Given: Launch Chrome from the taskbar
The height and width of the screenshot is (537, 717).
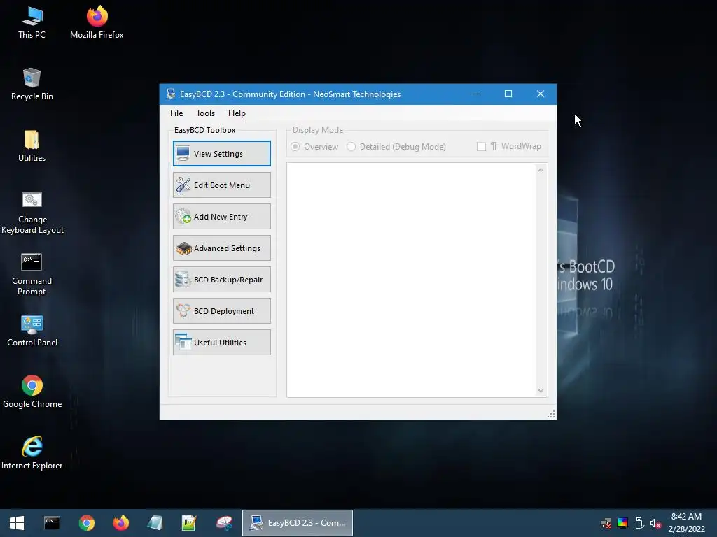Looking at the screenshot, I should 86,523.
